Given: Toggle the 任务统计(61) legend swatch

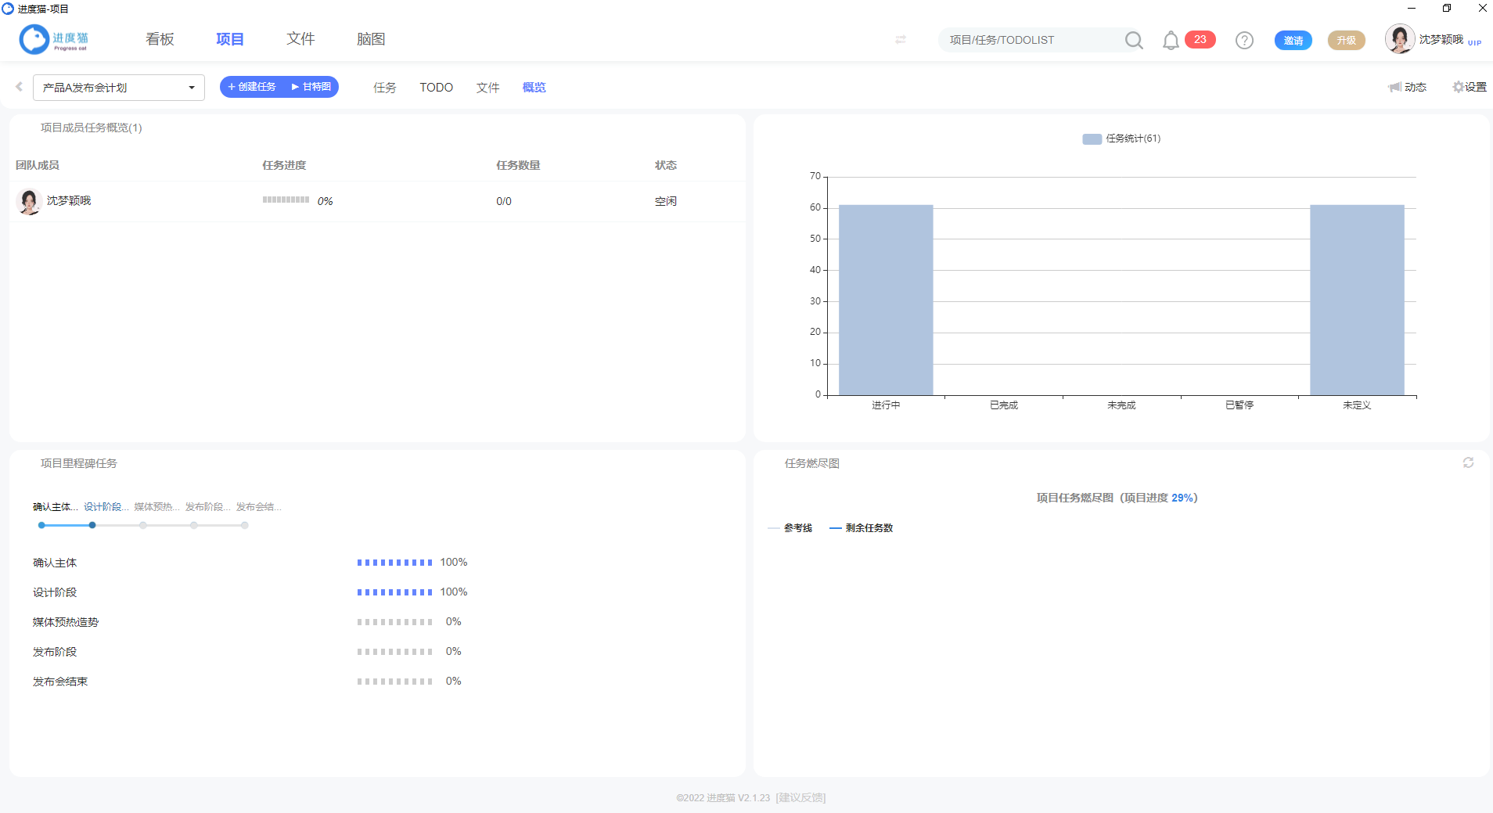Looking at the screenshot, I should pos(1092,139).
